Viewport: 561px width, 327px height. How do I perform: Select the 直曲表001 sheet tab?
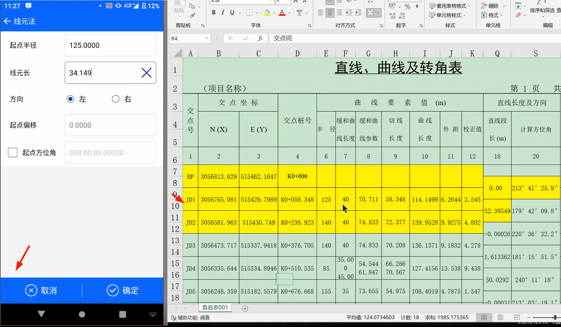(x=215, y=307)
